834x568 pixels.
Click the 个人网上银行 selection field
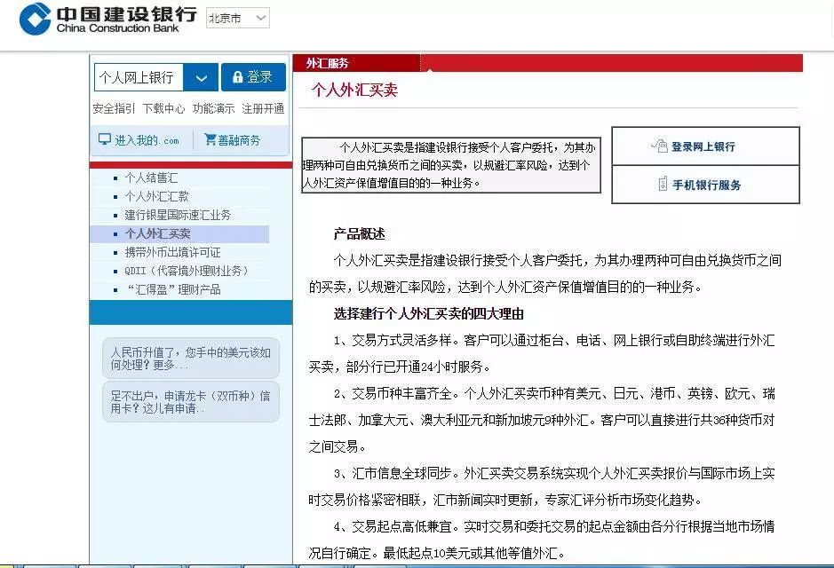pyautogui.click(x=139, y=77)
